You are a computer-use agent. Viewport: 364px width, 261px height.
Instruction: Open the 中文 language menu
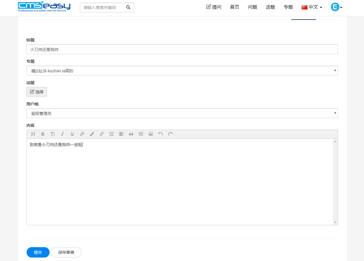312,7
